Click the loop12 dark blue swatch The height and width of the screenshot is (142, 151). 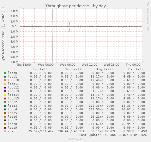(x=5, y=88)
